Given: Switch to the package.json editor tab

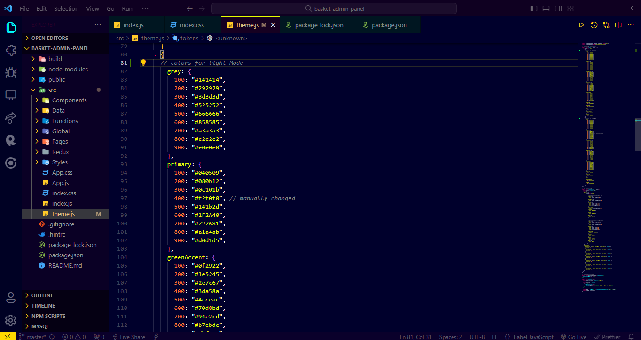Looking at the screenshot, I should [389, 25].
